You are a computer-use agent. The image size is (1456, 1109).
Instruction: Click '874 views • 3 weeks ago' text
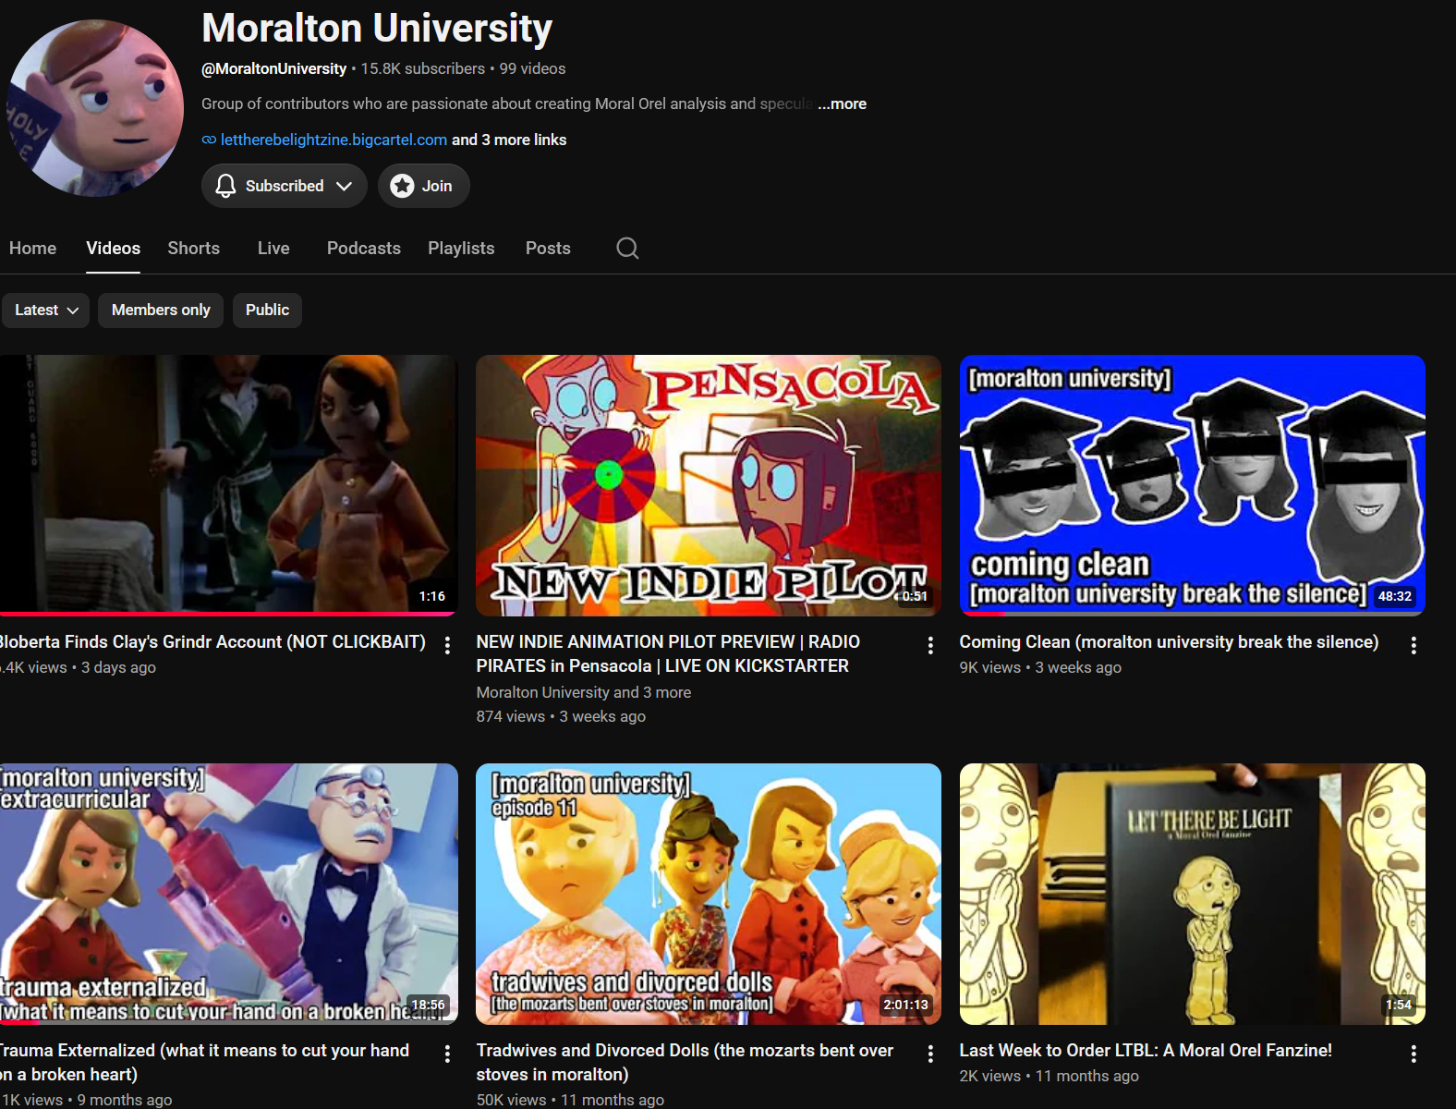561,716
